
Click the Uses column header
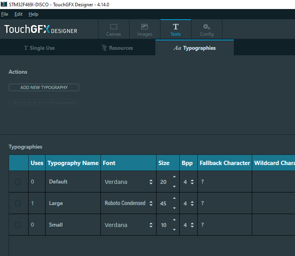[37, 163]
